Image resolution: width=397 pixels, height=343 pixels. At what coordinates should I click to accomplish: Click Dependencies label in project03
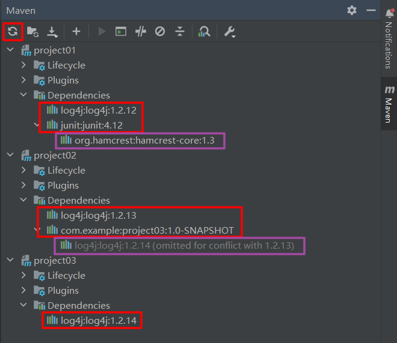point(79,306)
